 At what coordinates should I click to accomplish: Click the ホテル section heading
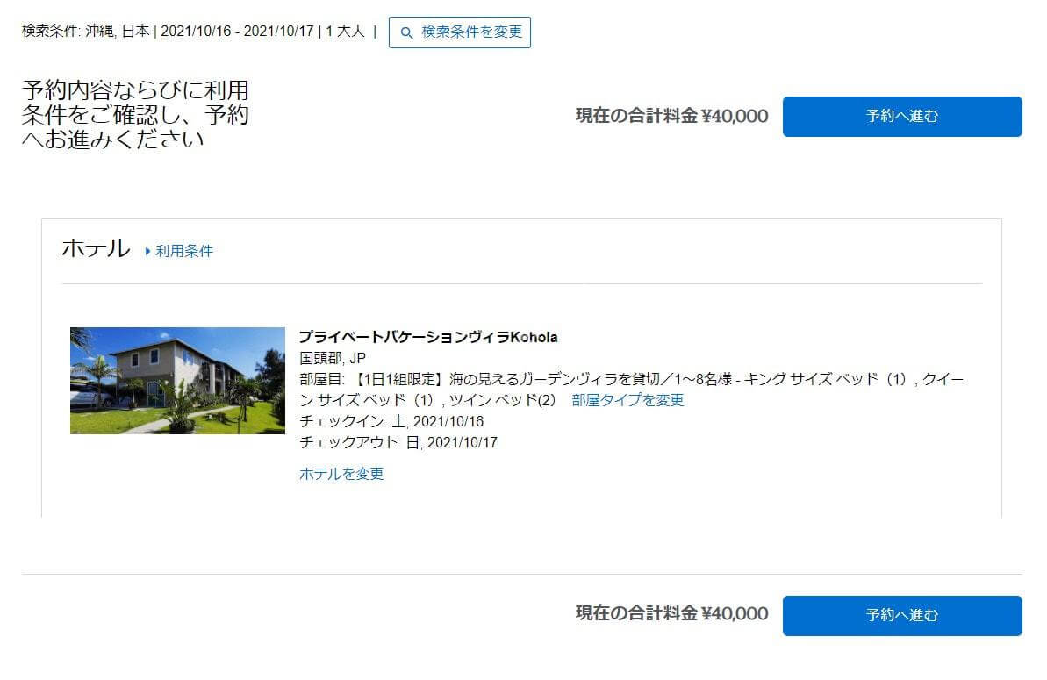pyautogui.click(x=97, y=248)
